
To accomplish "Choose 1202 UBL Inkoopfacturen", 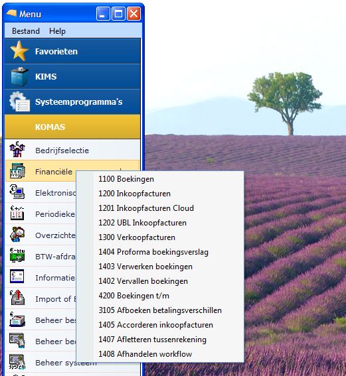I will coord(160,223).
